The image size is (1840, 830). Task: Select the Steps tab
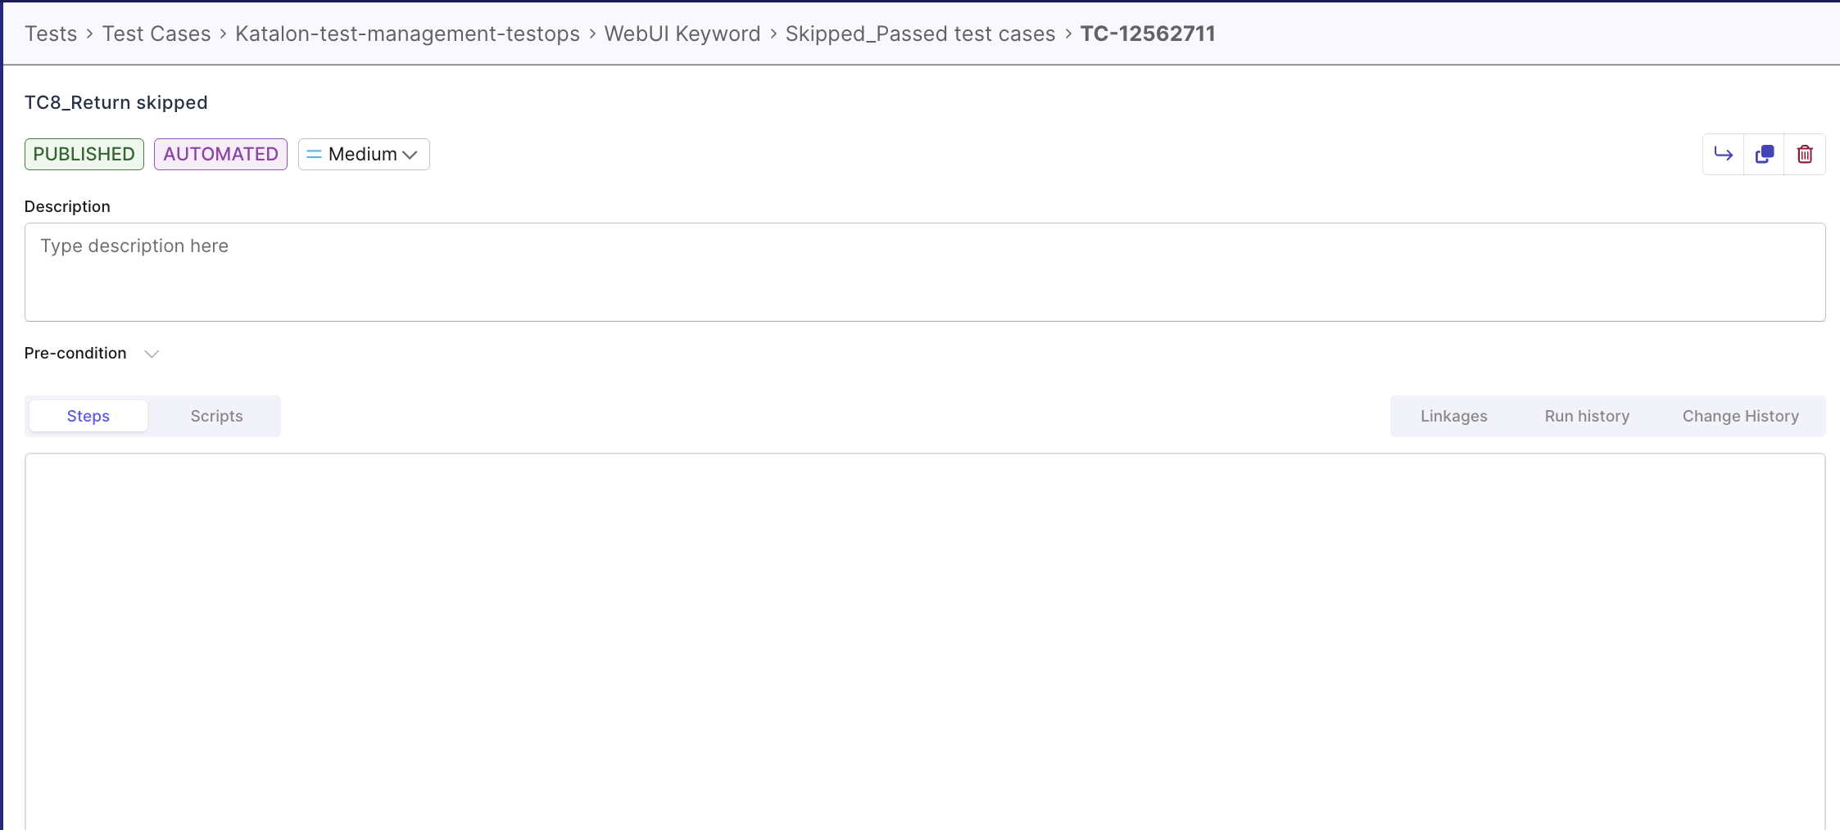click(x=87, y=416)
